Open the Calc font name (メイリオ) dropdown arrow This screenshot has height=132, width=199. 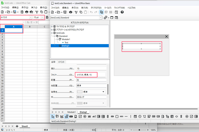pyautogui.click(x=31, y=17)
